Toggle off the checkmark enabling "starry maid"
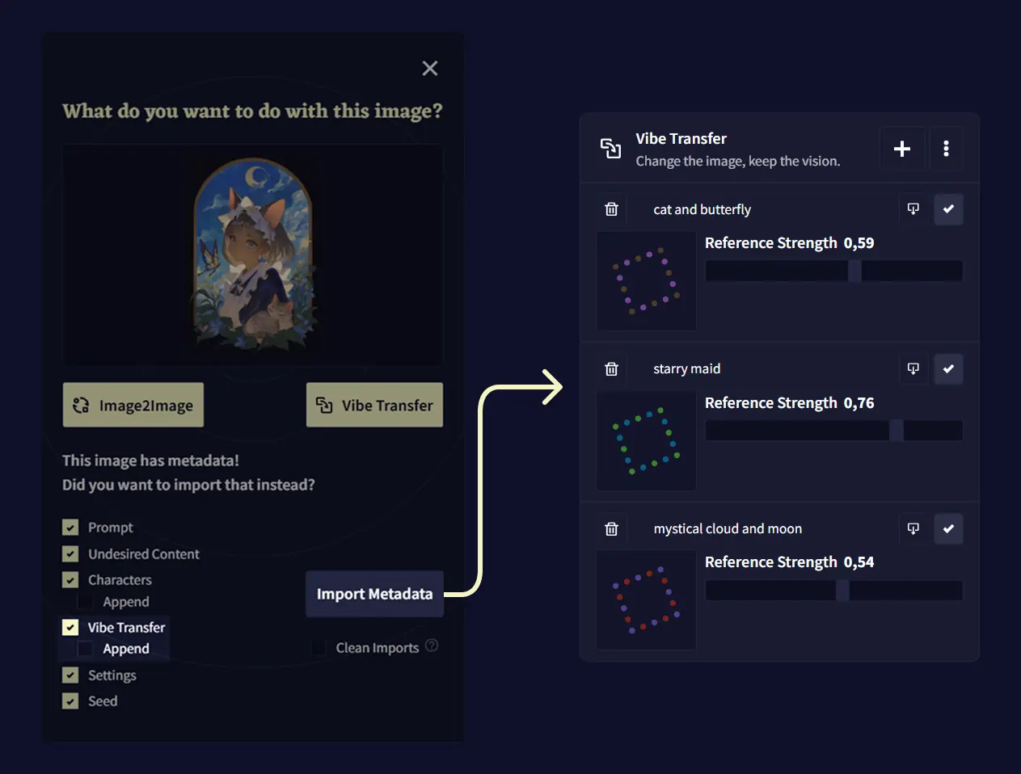Viewport: 1021px width, 774px height. click(948, 368)
